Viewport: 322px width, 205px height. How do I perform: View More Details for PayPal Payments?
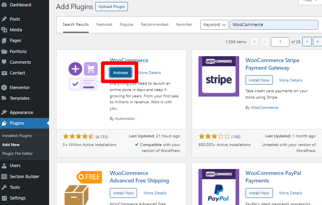[x=291, y=193]
